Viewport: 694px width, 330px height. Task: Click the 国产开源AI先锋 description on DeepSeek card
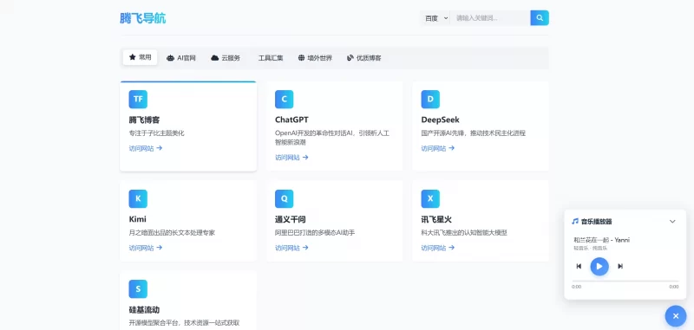(x=473, y=133)
